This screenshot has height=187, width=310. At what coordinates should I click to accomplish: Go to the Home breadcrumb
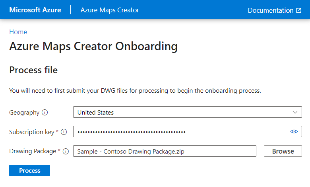coord(18,32)
